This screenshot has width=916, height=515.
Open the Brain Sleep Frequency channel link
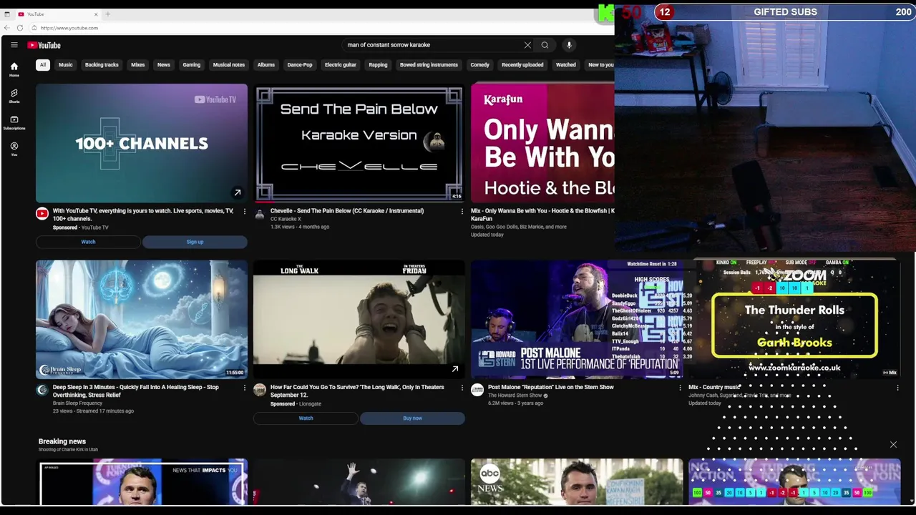[x=77, y=403]
